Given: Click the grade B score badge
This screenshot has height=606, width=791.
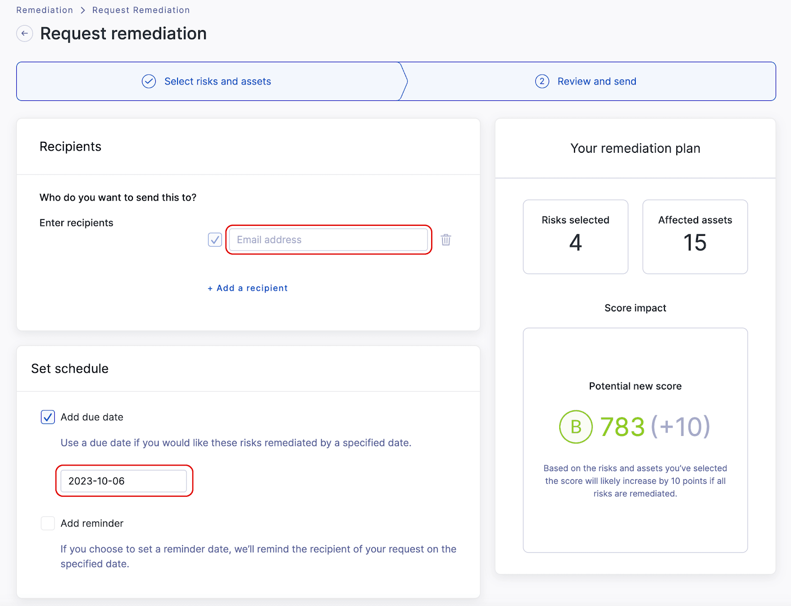Looking at the screenshot, I should tap(576, 427).
